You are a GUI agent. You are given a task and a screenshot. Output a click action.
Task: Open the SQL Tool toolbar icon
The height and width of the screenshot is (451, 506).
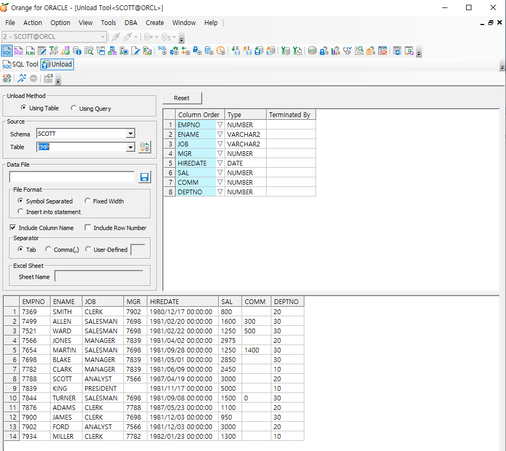tap(7, 51)
